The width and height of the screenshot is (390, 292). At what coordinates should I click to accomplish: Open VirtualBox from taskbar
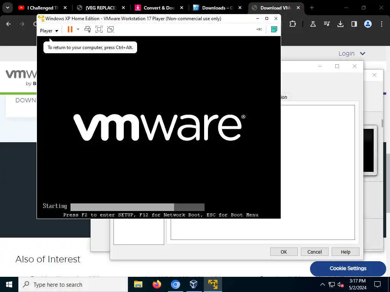tap(194, 284)
